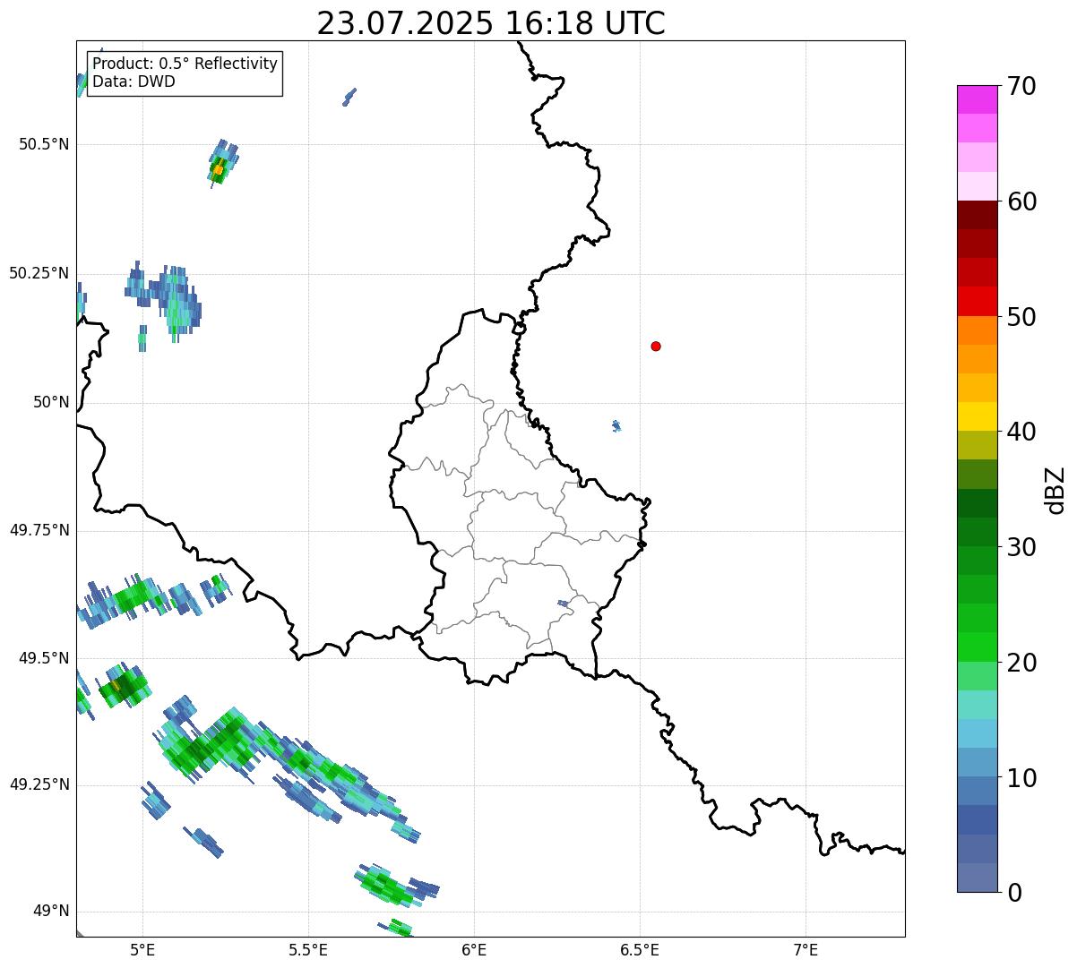
Task: Click the Product: 0.5° Reflectivity label
Action: pos(185,64)
